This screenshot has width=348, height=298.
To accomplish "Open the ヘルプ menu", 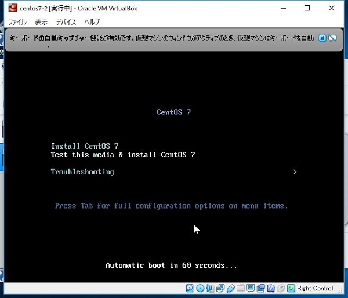I will (92, 22).
